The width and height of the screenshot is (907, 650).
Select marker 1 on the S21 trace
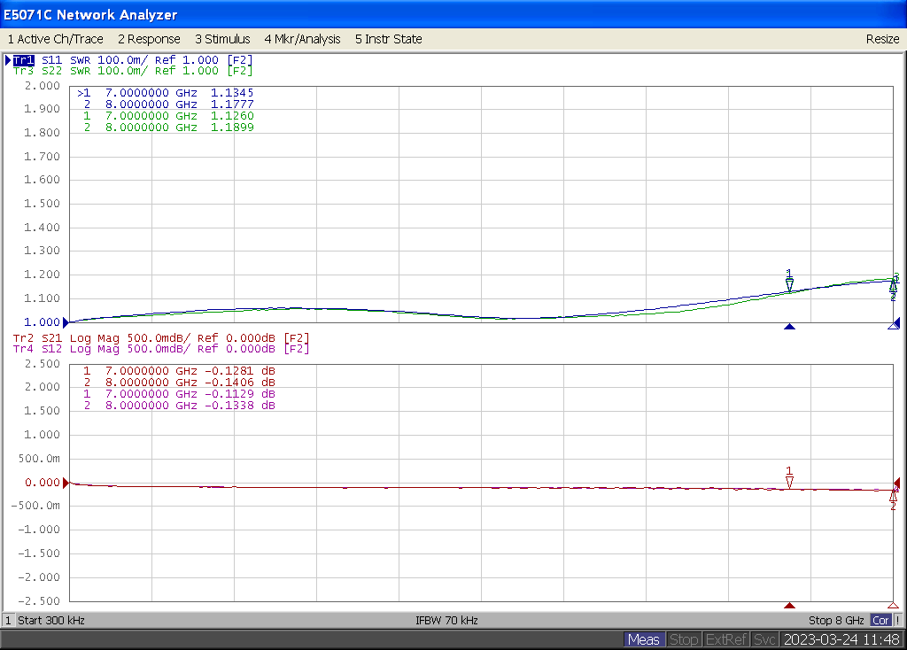pyautogui.click(x=789, y=481)
